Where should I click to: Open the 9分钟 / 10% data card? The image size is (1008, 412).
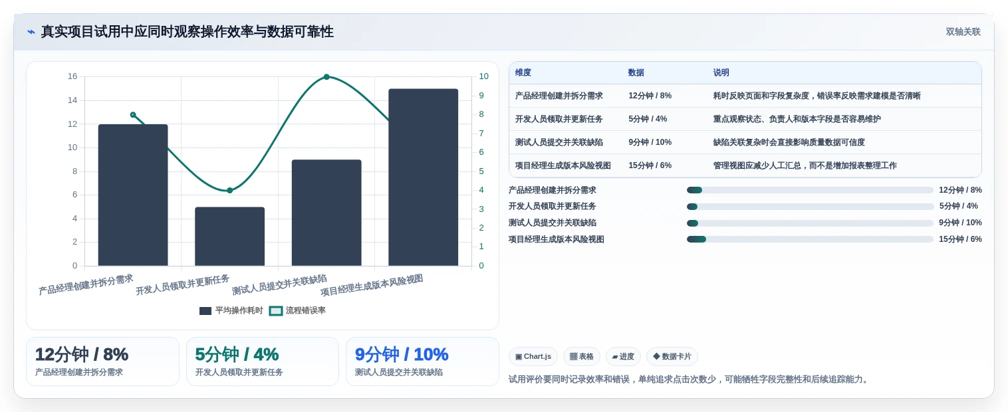(422, 361)
